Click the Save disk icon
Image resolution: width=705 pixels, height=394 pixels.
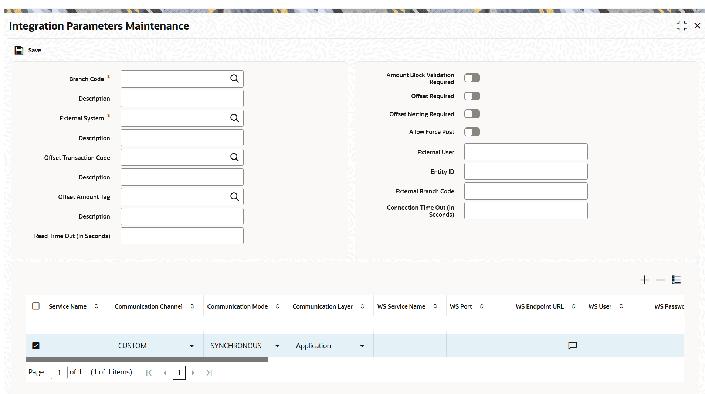pyautogui.click(x=19, y=50)
